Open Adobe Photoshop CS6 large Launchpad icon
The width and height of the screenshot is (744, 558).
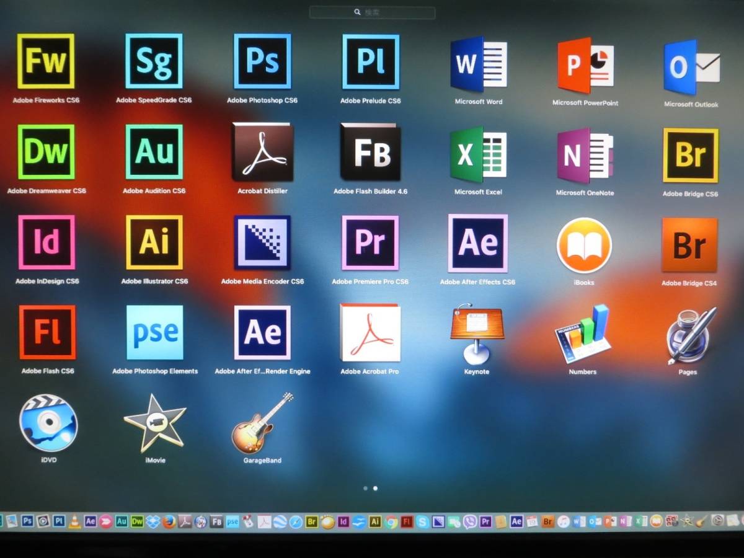pyautogui.click(x=262, y=61)
